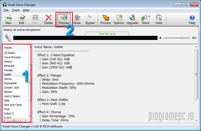
Task: Select the Nice and Clean voice
Action: coord(15,105)
